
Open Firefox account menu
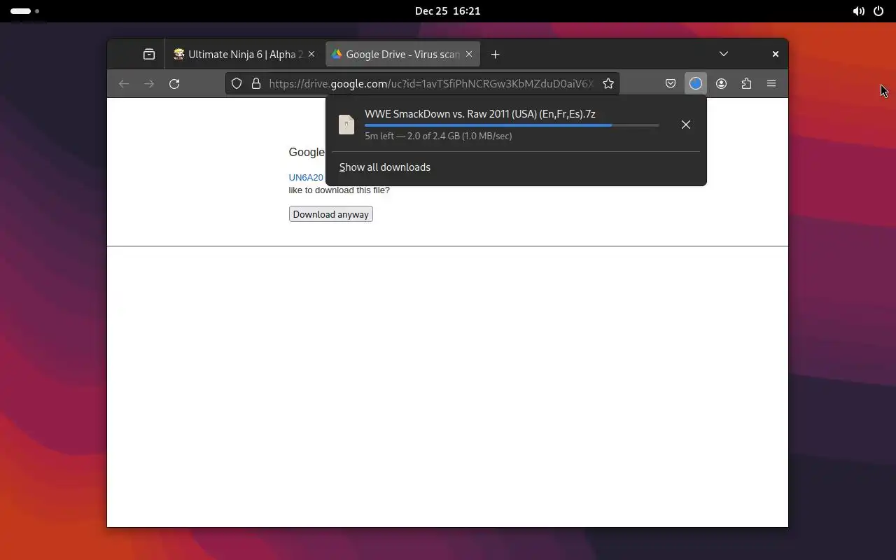721,83
